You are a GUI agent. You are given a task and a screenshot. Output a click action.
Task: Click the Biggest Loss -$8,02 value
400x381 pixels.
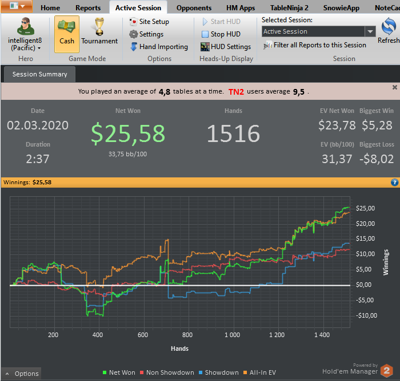tap(377, 159)
